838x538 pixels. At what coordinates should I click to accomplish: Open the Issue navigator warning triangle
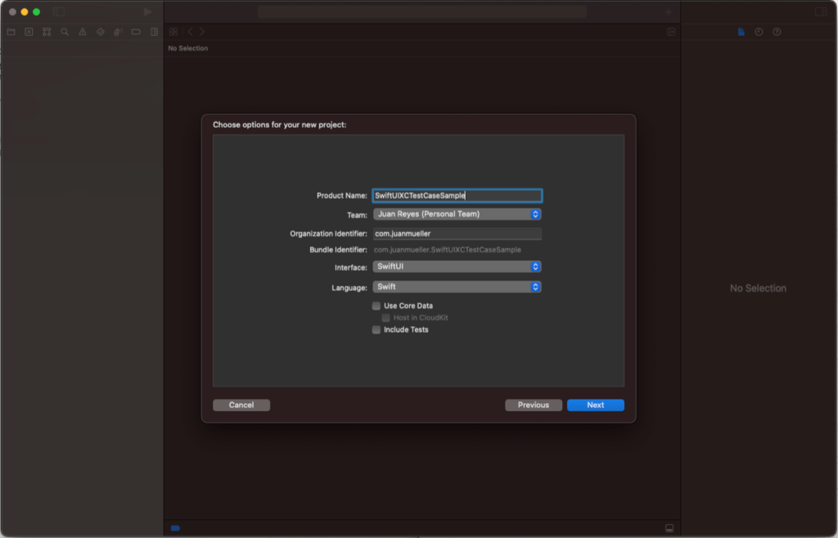click(83, 32)
